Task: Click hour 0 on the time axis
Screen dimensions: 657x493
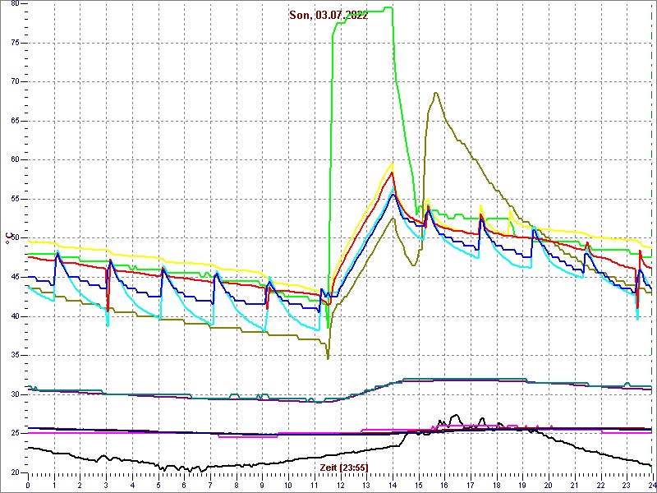Action: (28, 486)
